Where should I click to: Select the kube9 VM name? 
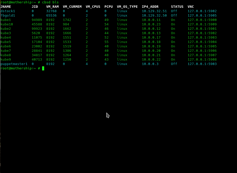6,59
